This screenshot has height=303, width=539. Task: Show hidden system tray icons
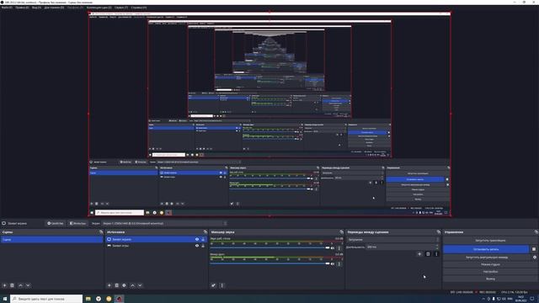pos(483,299)
